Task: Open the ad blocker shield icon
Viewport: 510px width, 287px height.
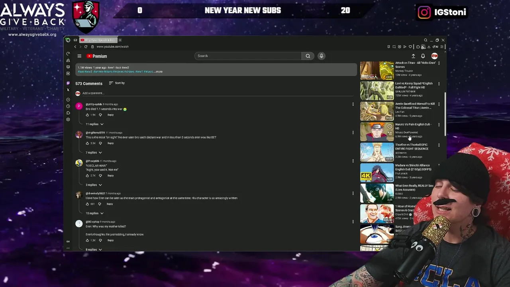Action: point(399,47)
